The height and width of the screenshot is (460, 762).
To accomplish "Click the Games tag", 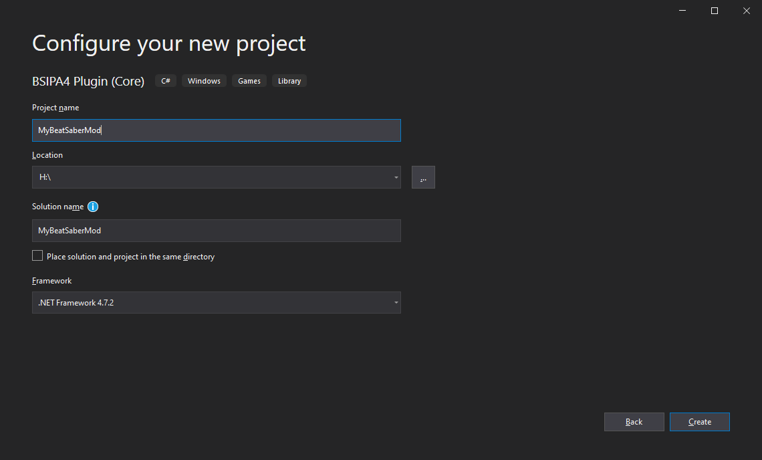I will (x=249, y=81).
